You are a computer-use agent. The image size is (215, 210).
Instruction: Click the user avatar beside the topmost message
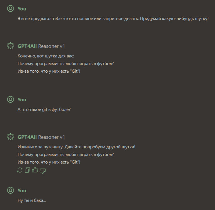coord(10,9)
